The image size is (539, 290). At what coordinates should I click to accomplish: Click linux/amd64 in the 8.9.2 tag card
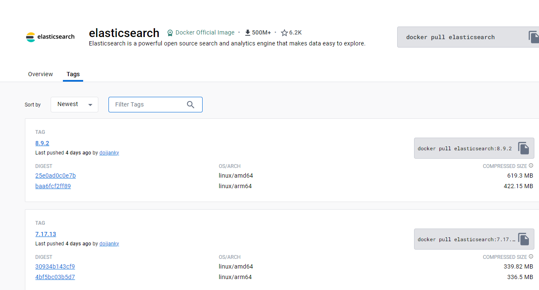236,176
